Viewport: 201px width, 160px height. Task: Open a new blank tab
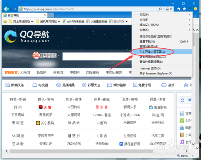(51, 15)
